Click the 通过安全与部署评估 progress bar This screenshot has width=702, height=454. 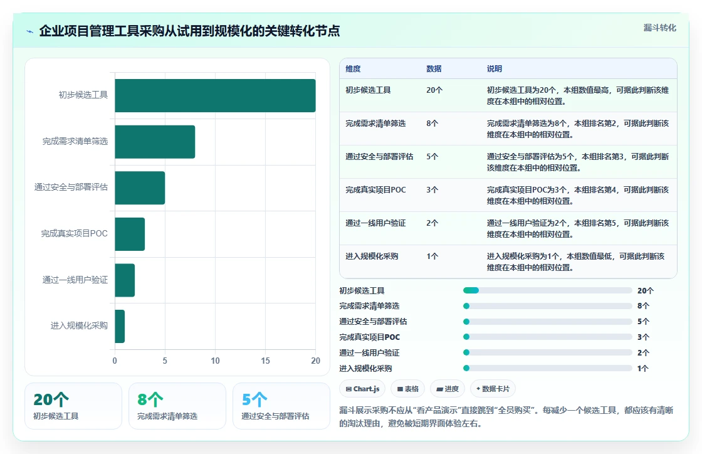click(x=548, y=322)
